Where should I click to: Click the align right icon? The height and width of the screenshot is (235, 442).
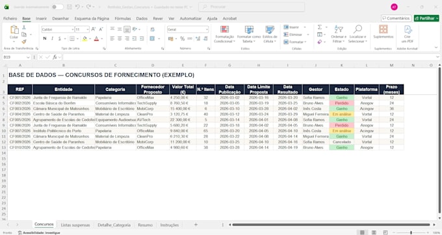click(127, 38)
